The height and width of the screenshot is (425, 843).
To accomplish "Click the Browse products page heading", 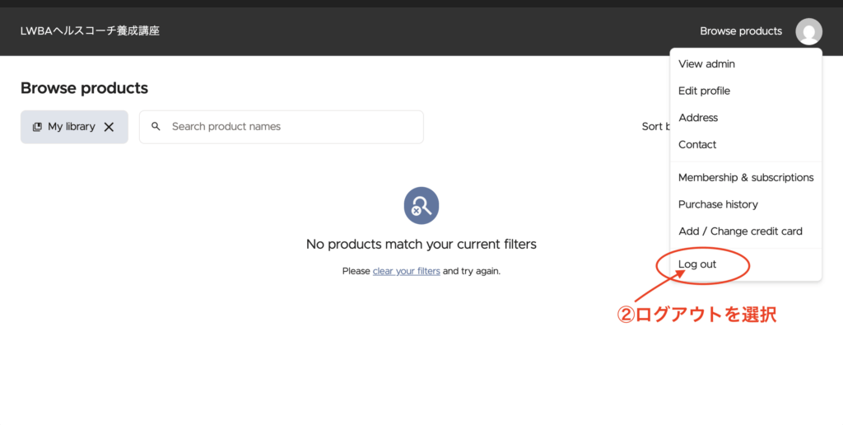I will pyautogui.click(x=84, y=88).
